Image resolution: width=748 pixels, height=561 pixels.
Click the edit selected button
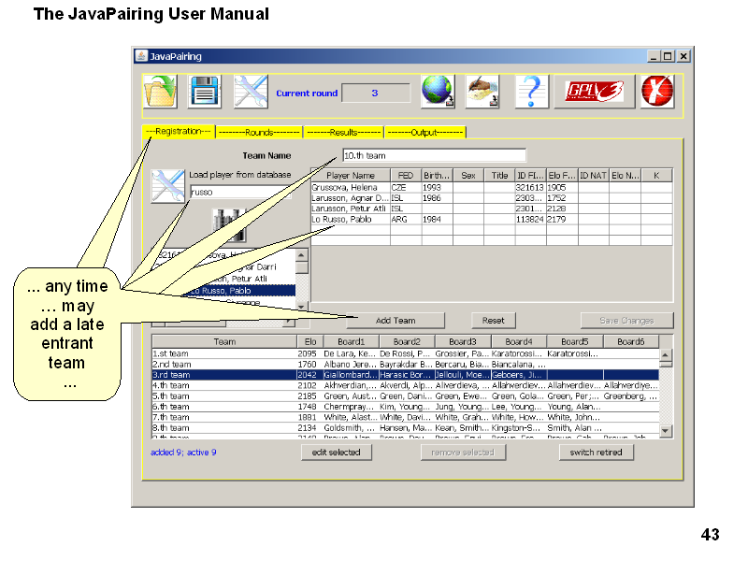tap(336, 453)
